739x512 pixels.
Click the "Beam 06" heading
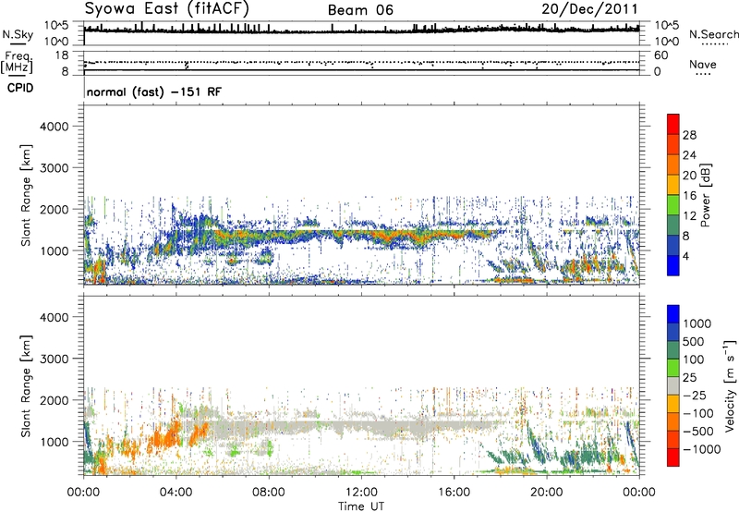coord(360,10)
